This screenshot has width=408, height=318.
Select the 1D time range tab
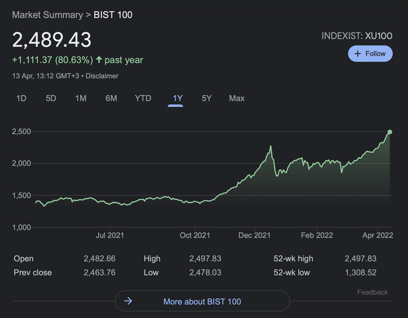[21, 98]
